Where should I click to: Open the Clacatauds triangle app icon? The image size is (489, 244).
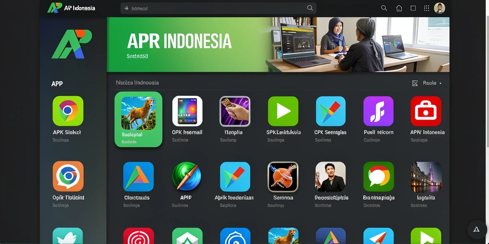(138, 176)
